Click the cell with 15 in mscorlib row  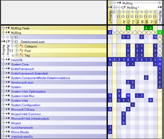click(160, 59)
